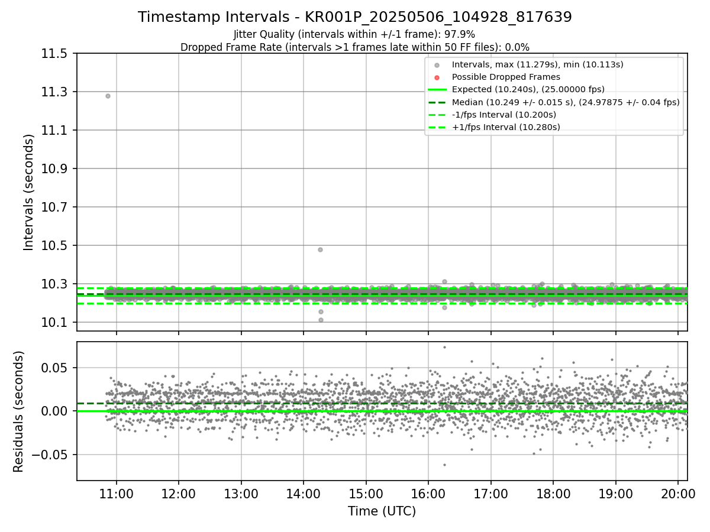Click the '+1/fps Interval (10.280s)' legend entry
The width and height of the screenshot is (710, 532).
(506, 126)
